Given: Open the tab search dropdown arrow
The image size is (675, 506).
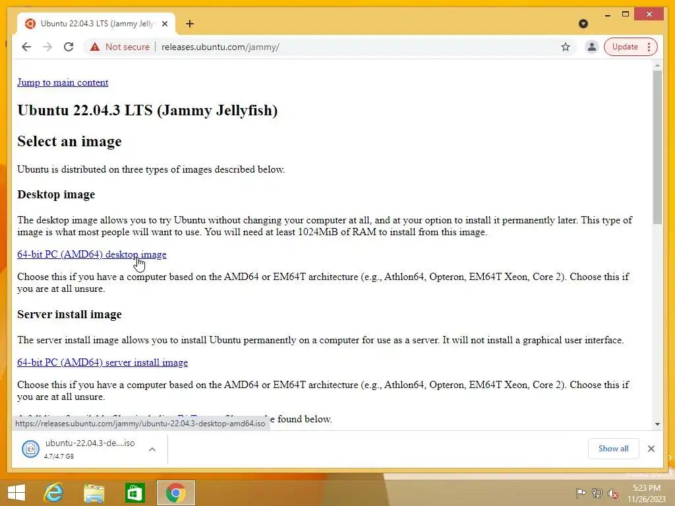Looking at the screenshot, I should [583, 24].
